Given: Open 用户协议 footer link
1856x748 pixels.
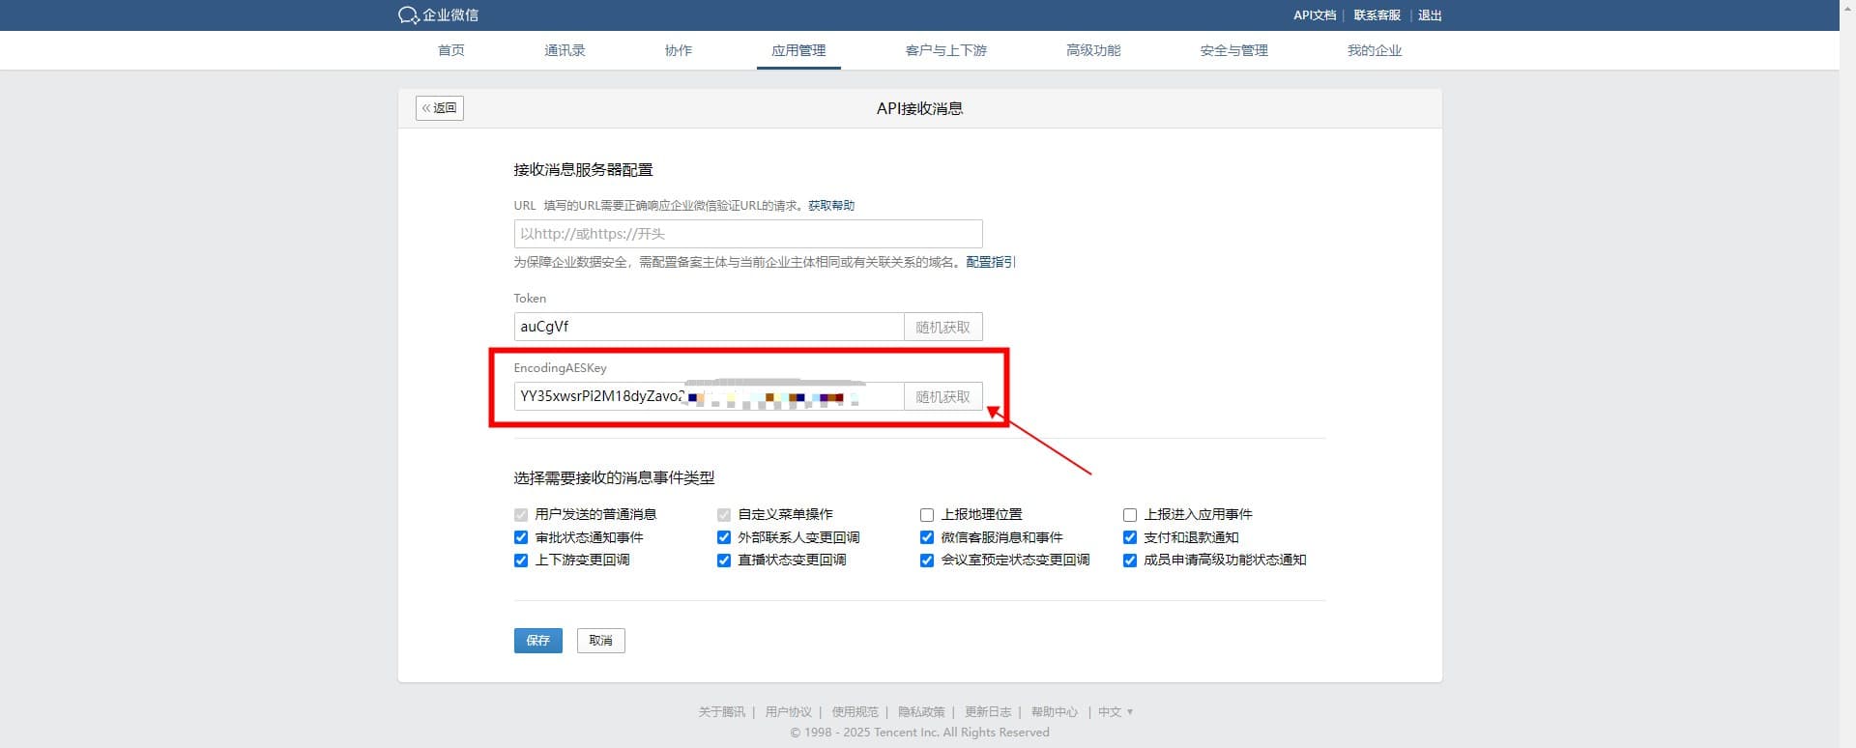Looking at the screenshot, I should click(x=789, y=712).
